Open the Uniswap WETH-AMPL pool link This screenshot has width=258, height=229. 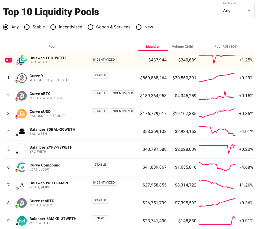click(49, 183)
